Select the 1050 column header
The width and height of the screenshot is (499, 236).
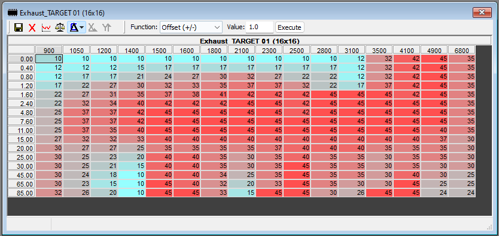click(77, 50)
